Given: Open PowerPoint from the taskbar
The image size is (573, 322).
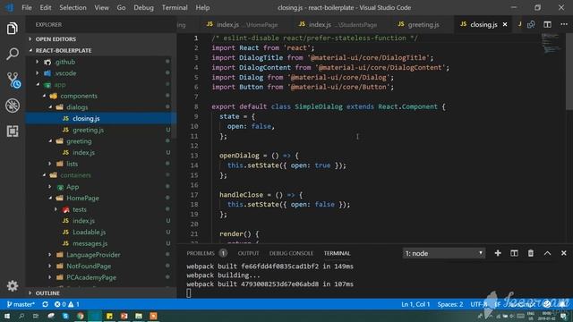Looking at the screenshot, I should 124,316.
